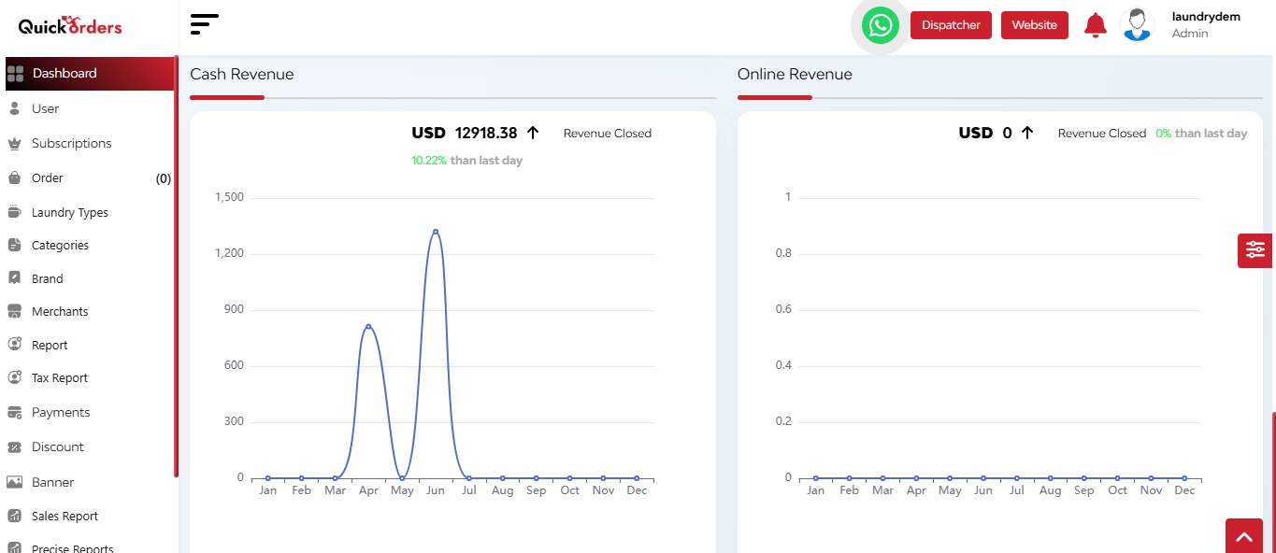The height and width of the screenshot is (553, 1276).
Task: Click the 0% than last day text
Action: pos(1201,134)
